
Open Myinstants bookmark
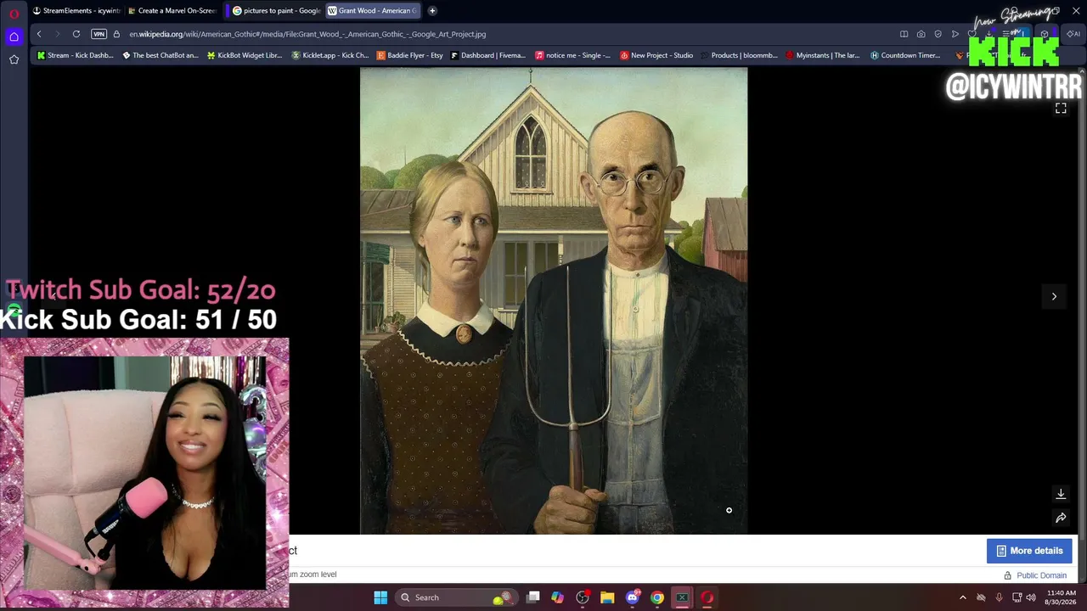pos(823,55)
